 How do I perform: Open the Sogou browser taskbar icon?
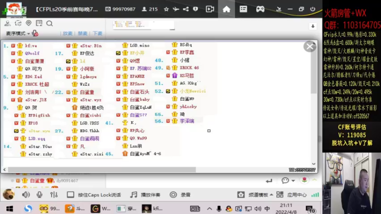28,209
